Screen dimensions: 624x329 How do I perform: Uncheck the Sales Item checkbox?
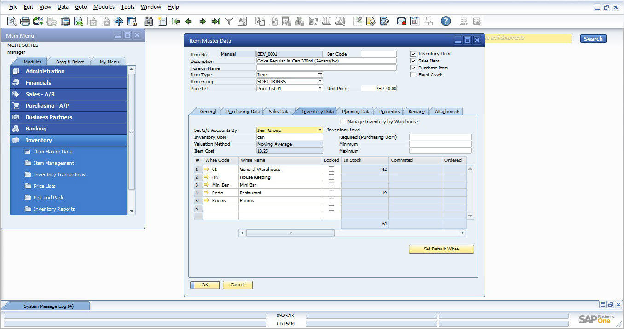click(413, 61)
